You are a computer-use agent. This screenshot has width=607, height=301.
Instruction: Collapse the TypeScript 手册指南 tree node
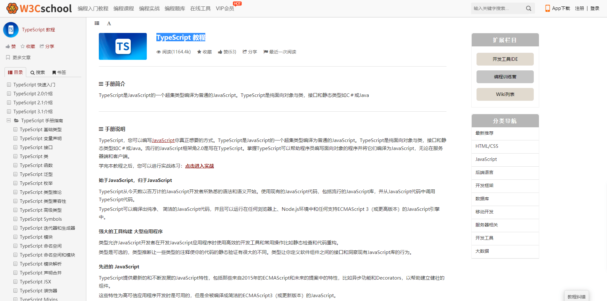pyautogui.click(x=9, y=121)
